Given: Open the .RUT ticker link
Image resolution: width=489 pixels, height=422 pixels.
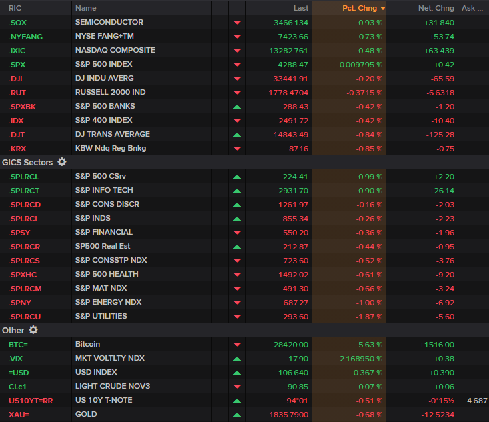Looking at the screenshot, I should click(17, 93).
